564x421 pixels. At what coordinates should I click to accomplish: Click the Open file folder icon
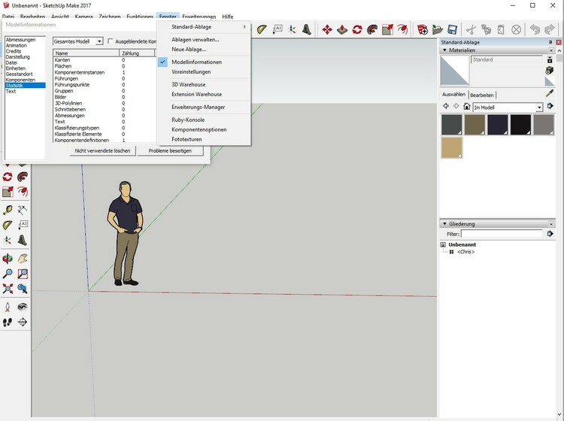tap(438, 29)
